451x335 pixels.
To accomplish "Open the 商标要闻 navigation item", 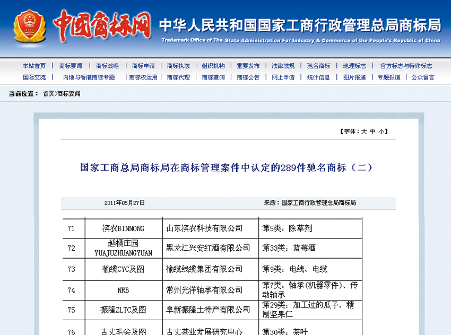I will click(71, 66).
